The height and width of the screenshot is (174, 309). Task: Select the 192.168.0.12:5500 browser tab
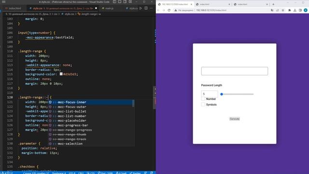(x=175, y=4)
